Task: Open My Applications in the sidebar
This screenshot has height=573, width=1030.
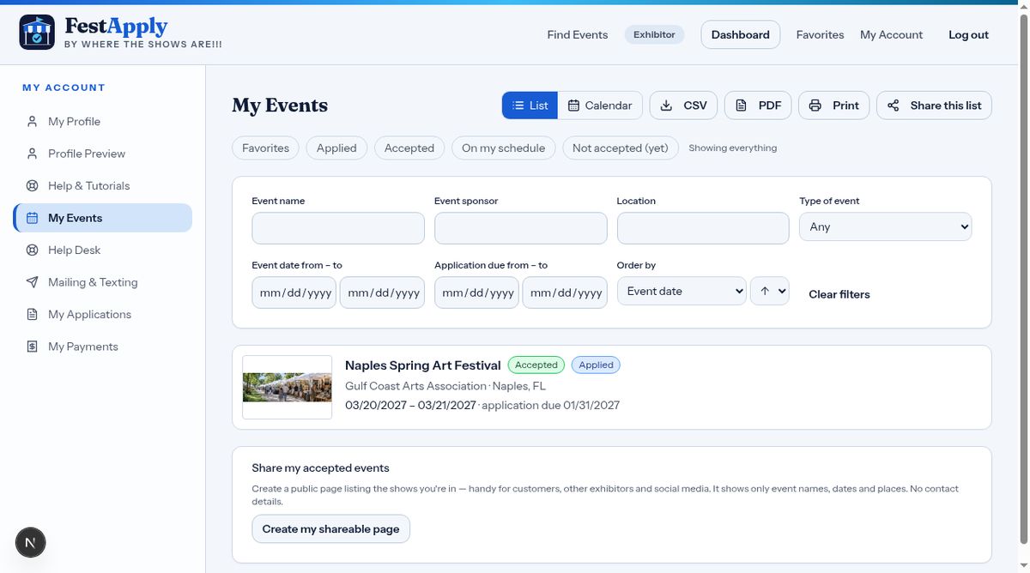Action: 103,315
